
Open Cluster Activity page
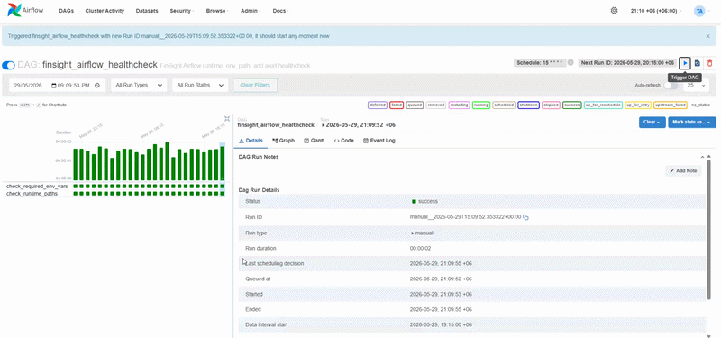coord(105,11)
